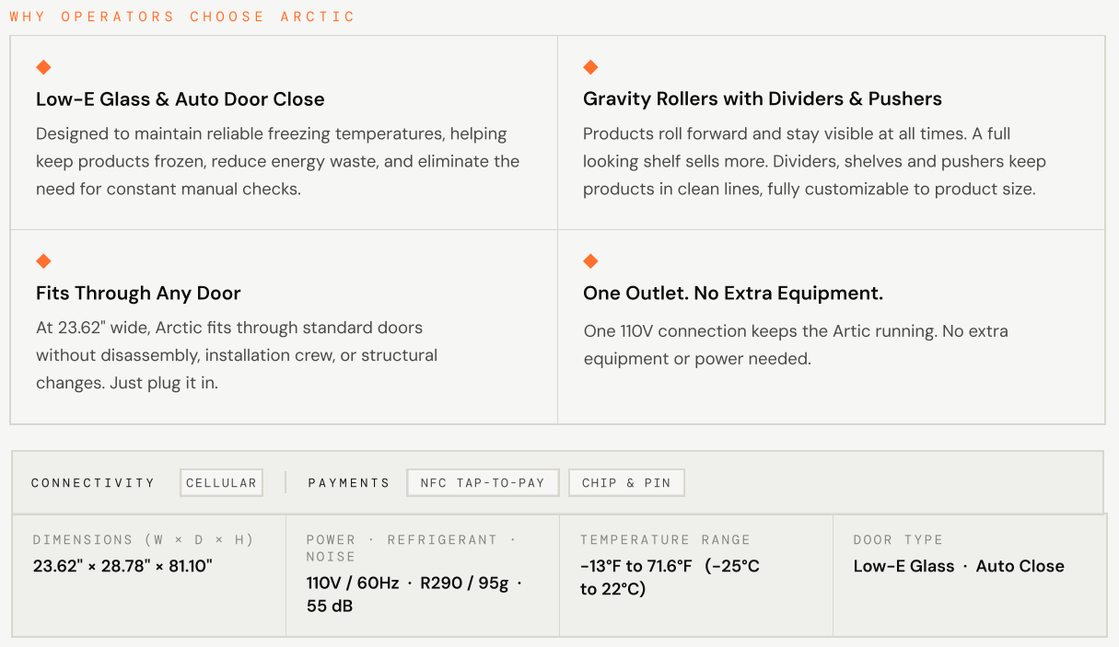Select the CELLULAR connectivity tag
The image size is (1119, 647).
(x=221, y=483)
